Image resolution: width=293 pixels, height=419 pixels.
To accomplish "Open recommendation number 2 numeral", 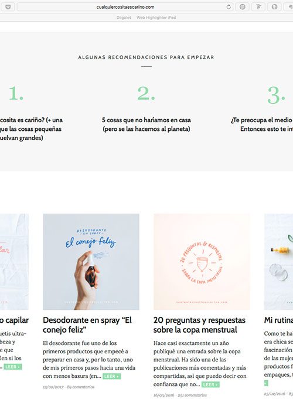I will [146, 93].
